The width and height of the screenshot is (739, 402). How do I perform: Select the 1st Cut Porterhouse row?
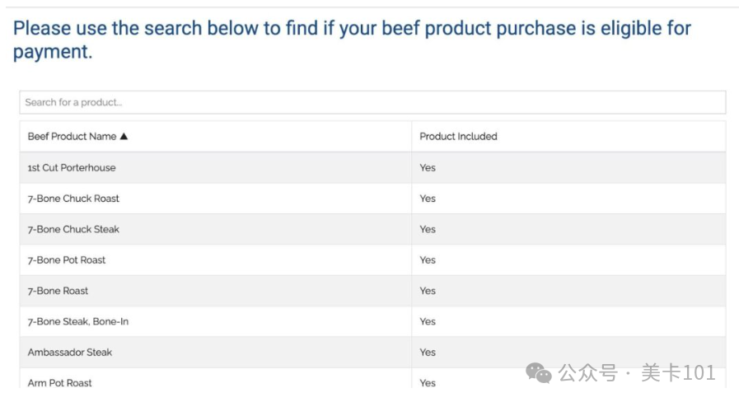(72, 168)
